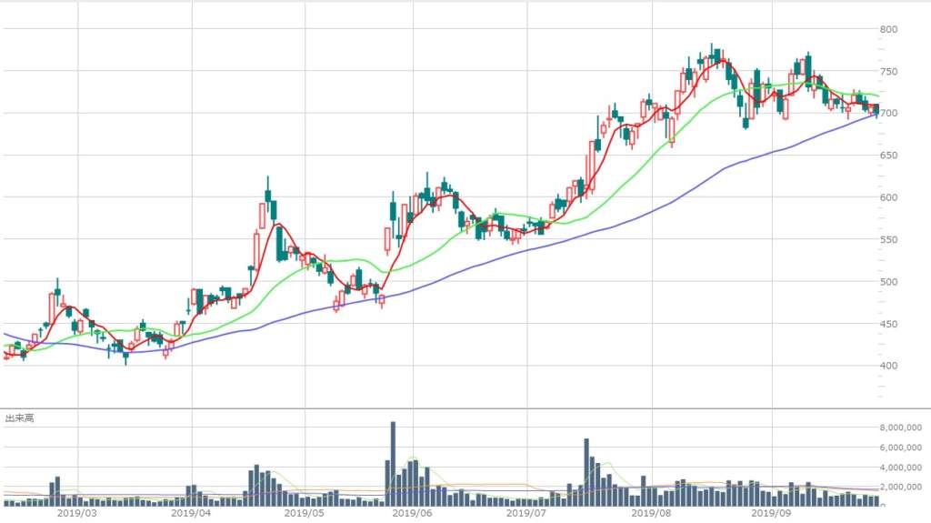The width and height of the screenshot is (931, 523).
Task: Click the 2019/08 date label
Action: (x=651, y=513)
